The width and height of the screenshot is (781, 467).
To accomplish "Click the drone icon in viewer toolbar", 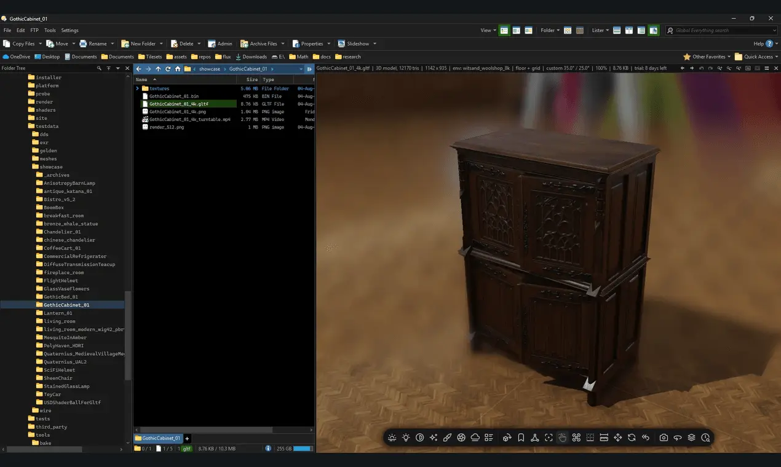I will click(576, 438).
